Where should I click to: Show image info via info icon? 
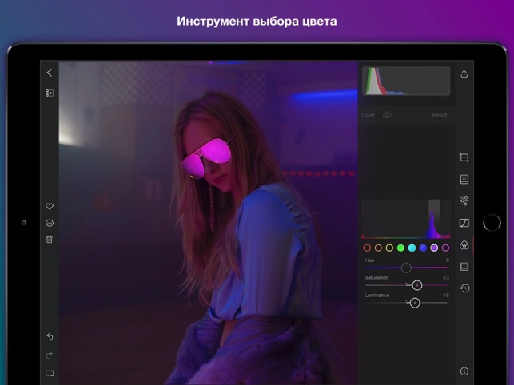[x=464, y=371]
